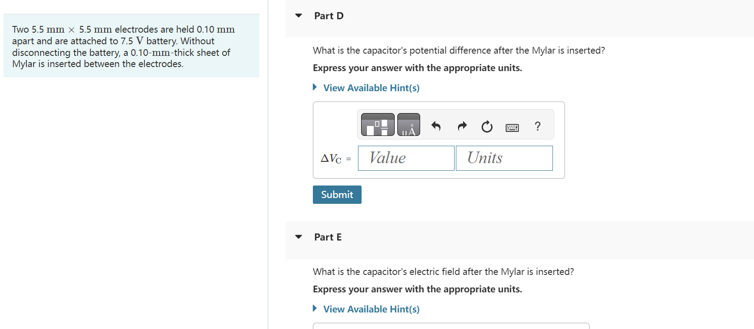754x329 pixels.
Task: Collapse the Part D section arrow
Action: click(x=299, y=16)
